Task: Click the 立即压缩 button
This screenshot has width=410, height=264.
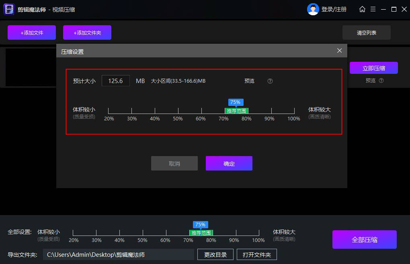Action: pos(374,68)
